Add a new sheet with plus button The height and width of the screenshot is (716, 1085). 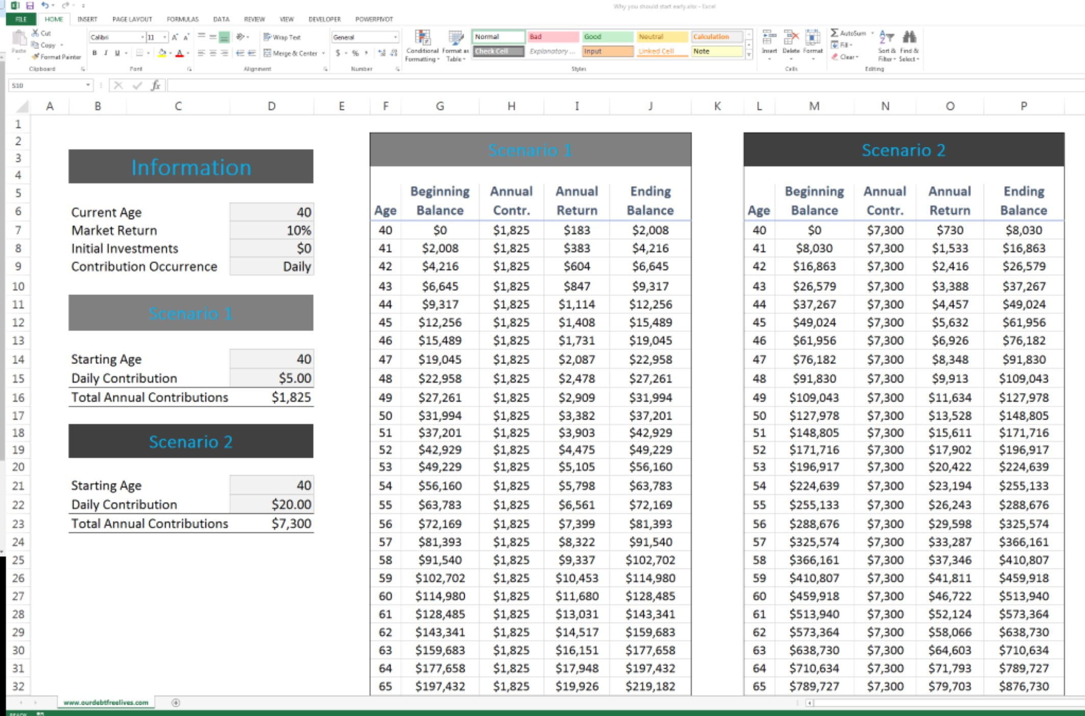[x=175, y=703]
